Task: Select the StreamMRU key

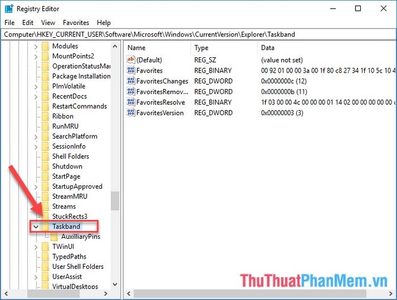Action: click(x=70, y=196)
